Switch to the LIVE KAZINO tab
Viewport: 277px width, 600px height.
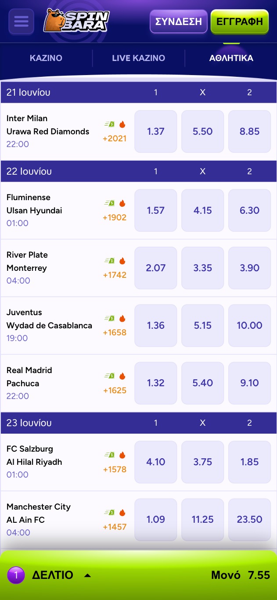tap(138, 58)
